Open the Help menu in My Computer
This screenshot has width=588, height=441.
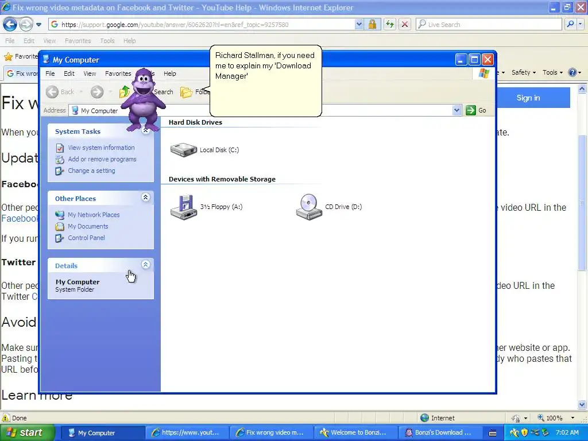coord(169,73)
